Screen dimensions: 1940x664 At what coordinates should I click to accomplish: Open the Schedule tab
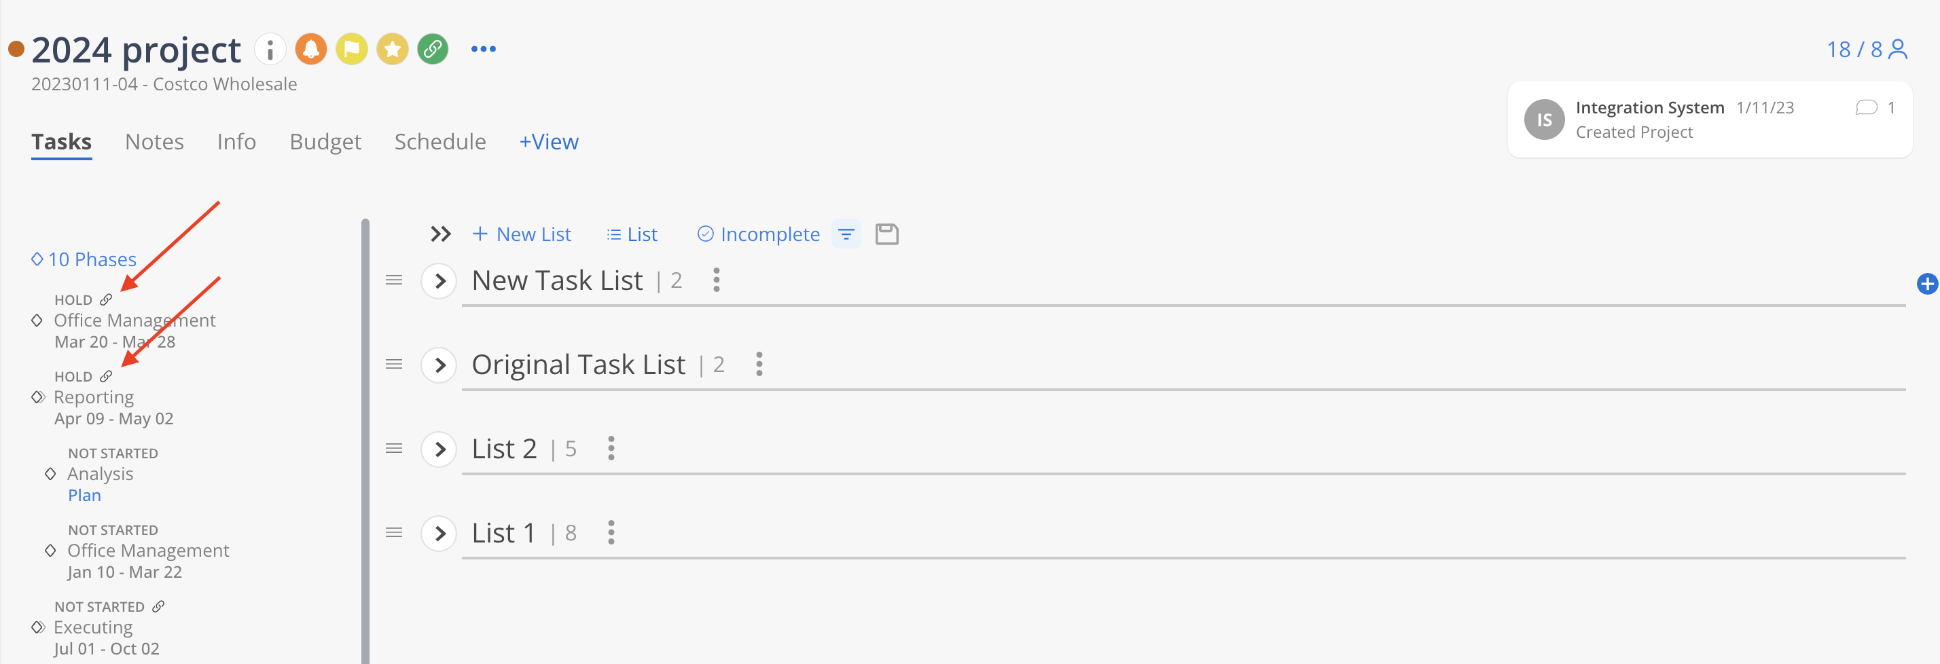click(439, 141)
